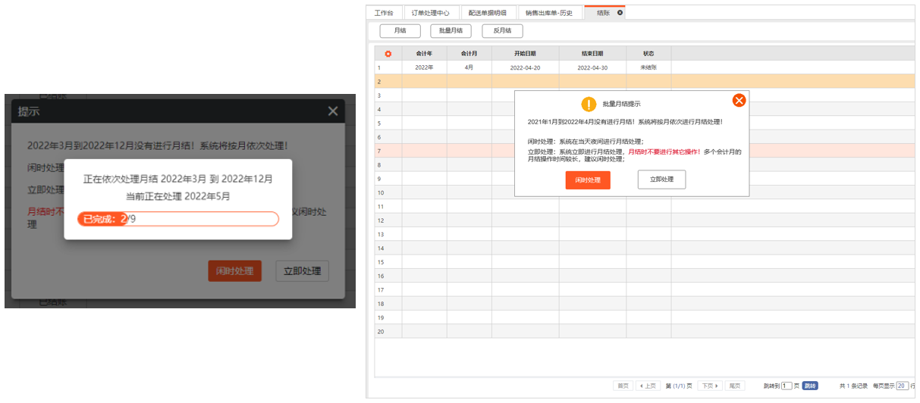Select the 2022年 cell in row 1
Screen dimensions: 920x403
tap(424, 67)
